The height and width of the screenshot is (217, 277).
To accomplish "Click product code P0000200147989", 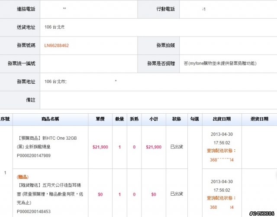I will [x=34, y=155].
